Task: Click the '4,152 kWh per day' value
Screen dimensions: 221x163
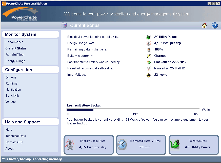Action: point(168,43)
